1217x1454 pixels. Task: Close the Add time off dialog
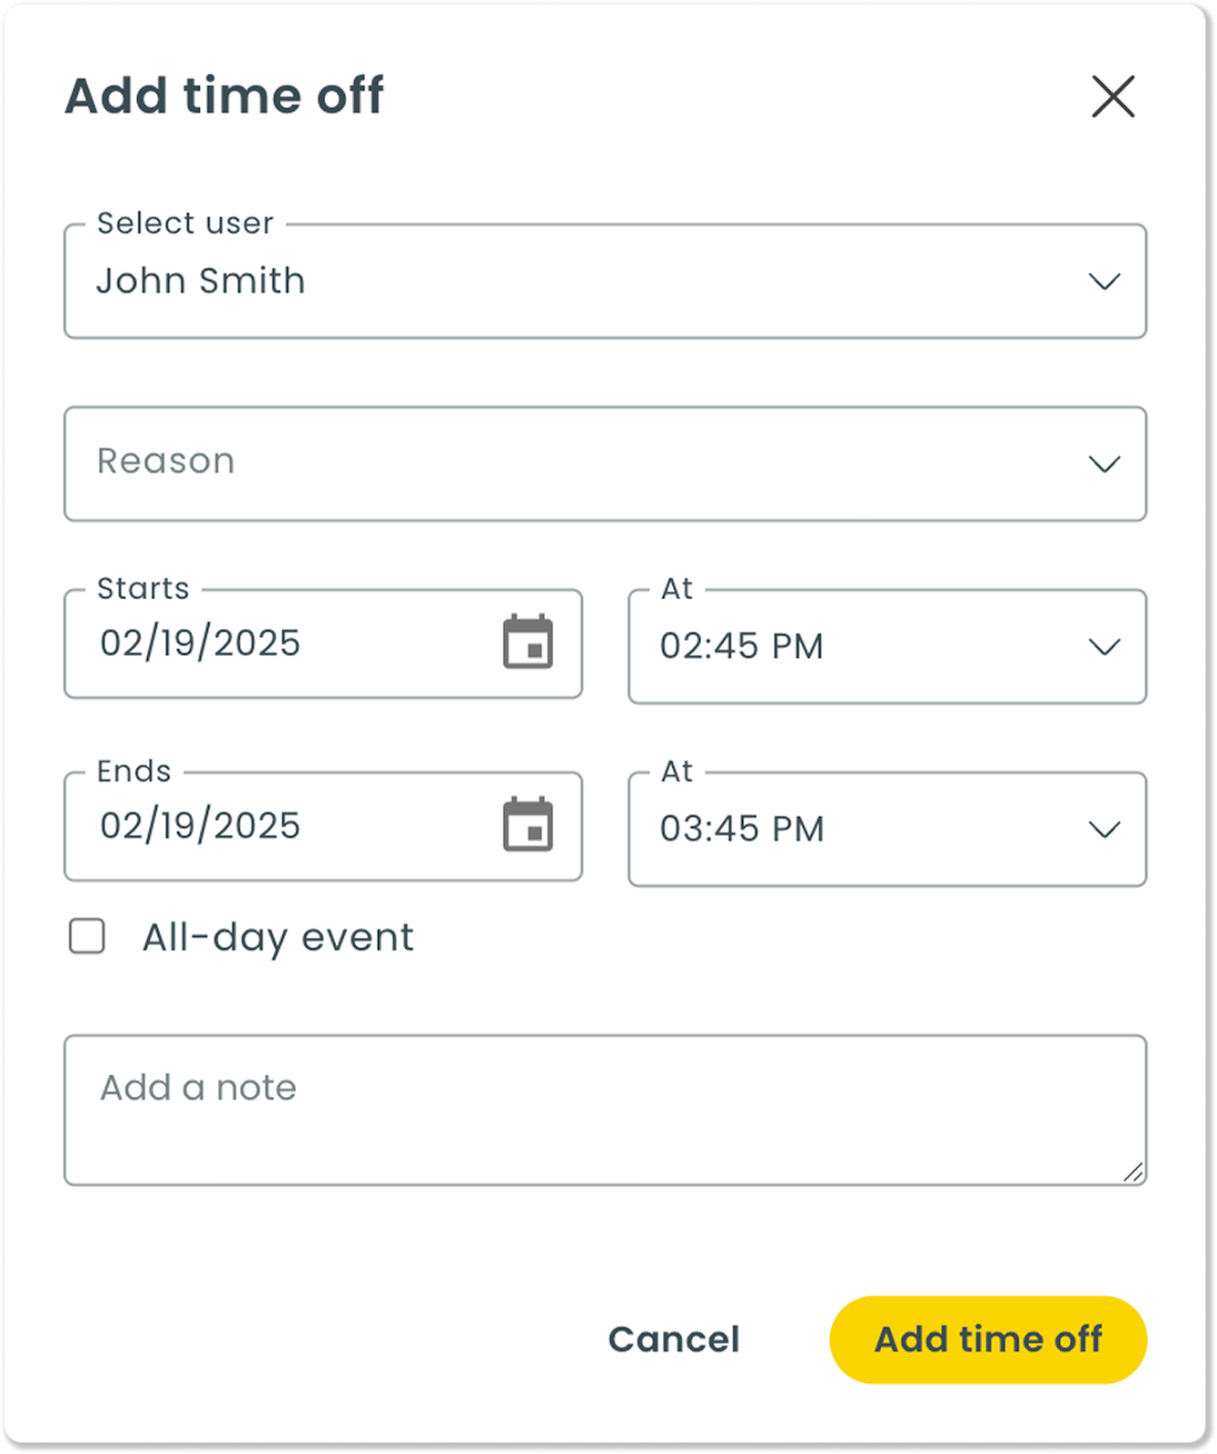pos(1113,96)
